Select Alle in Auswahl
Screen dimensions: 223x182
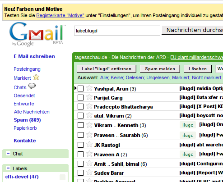coord(104,77)
